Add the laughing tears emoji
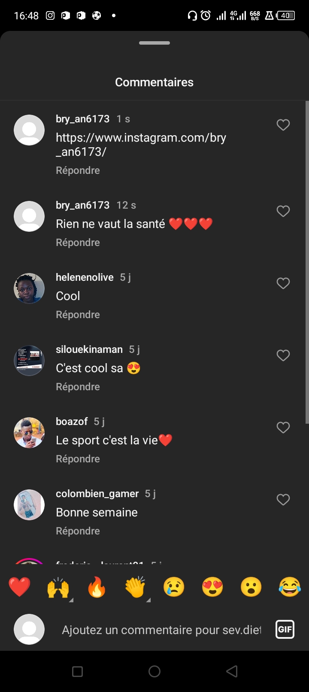This screenshot has width=309, height=692. coord(290,587)
